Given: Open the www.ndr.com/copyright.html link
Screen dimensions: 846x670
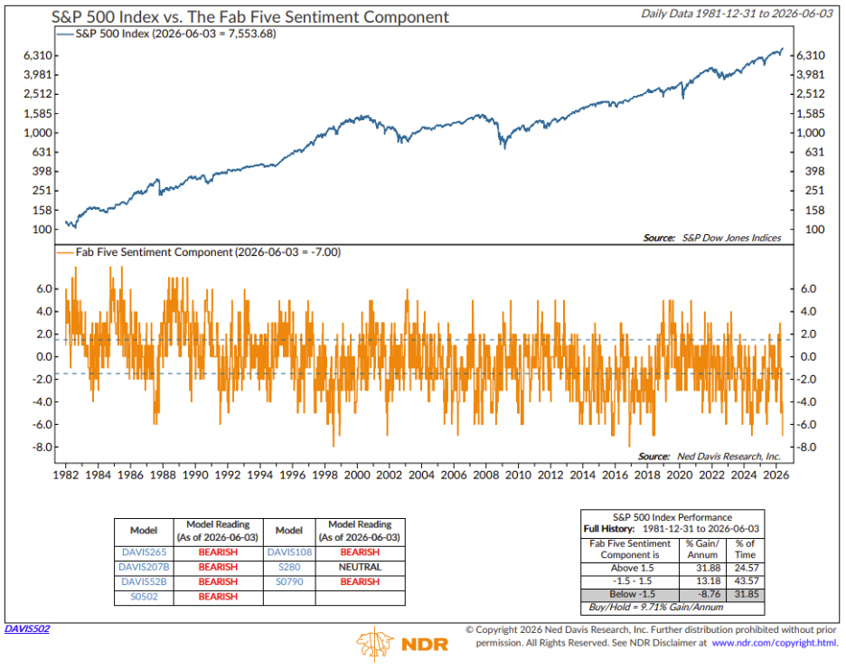Looking at the screenshot, I should [775, 643].
